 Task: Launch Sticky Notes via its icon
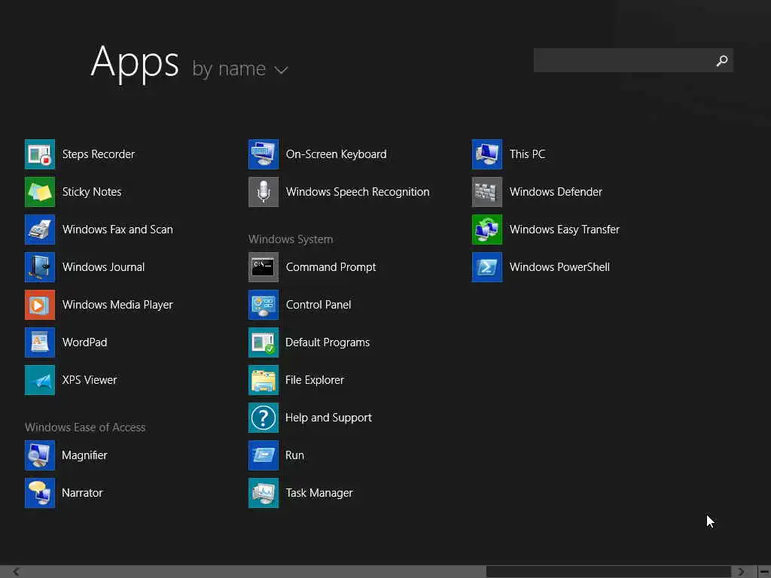pos(40,192)
